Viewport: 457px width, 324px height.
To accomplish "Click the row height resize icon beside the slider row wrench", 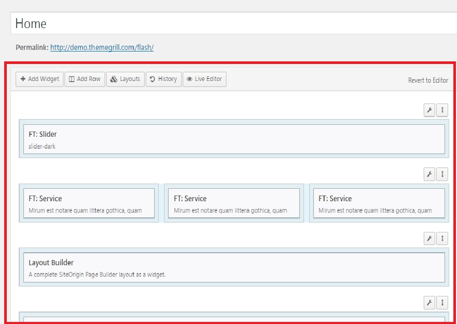I will click(441, 110).
